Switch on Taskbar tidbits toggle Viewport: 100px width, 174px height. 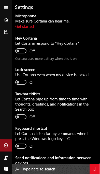click(x=21, y=117)
